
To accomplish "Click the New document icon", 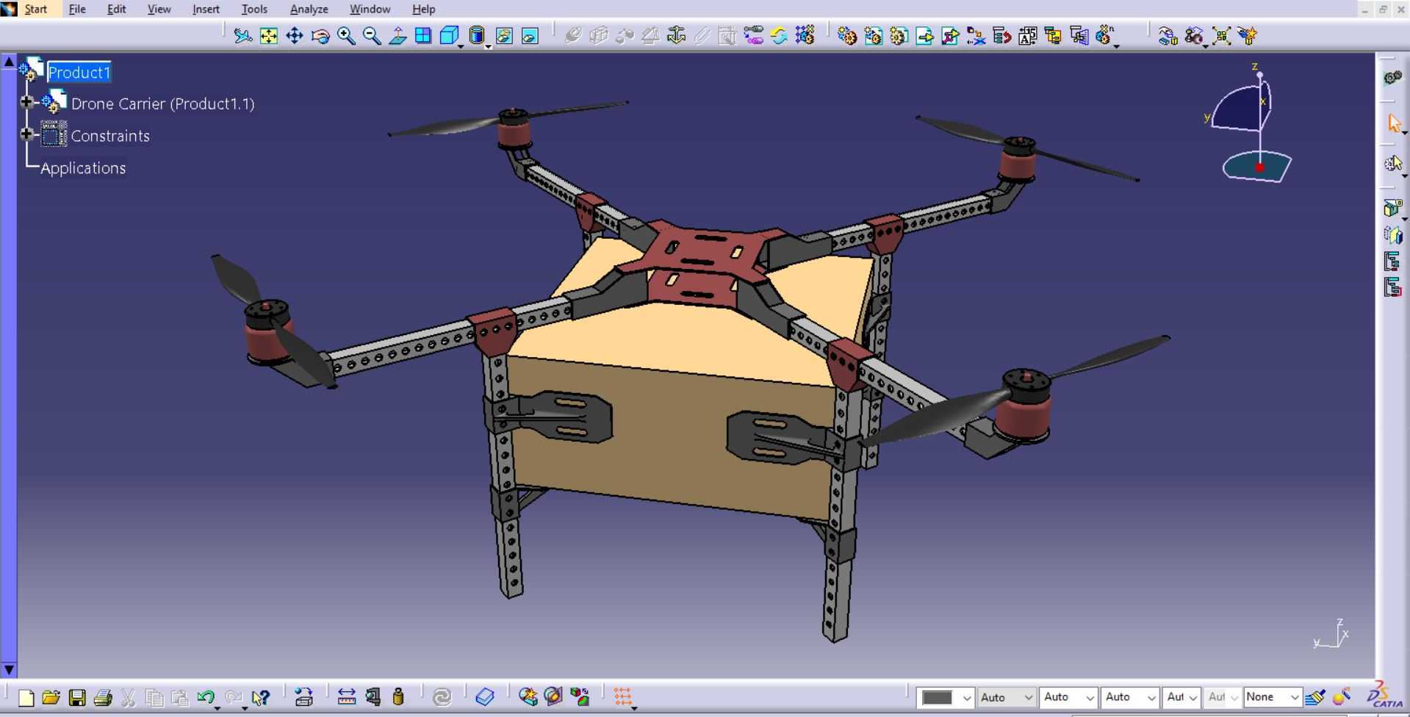I will tap(26, 697).
